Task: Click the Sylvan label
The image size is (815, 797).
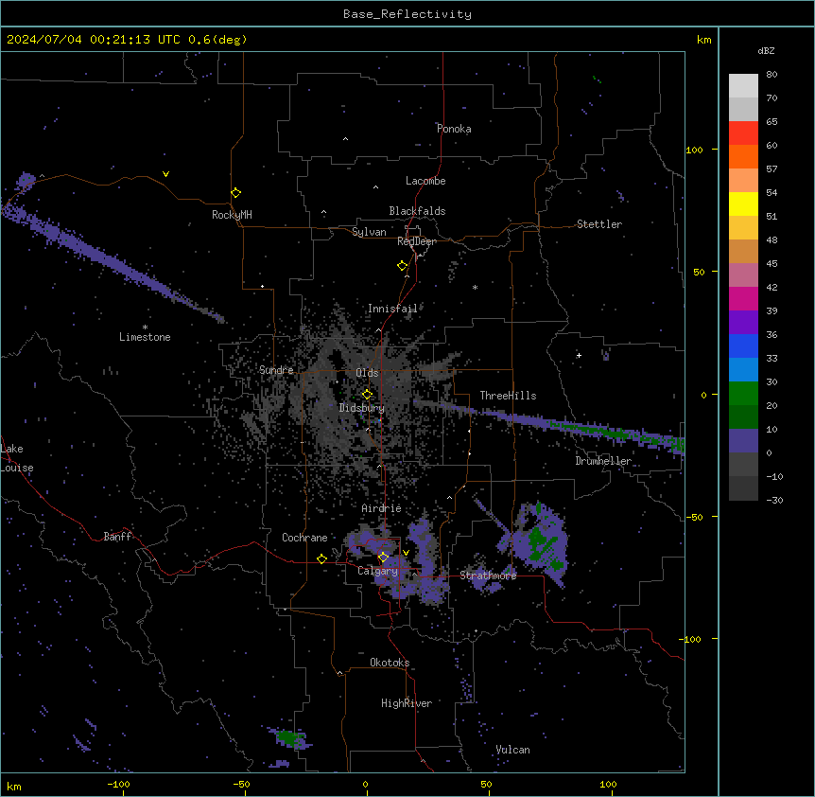Action: coord(369,232)
